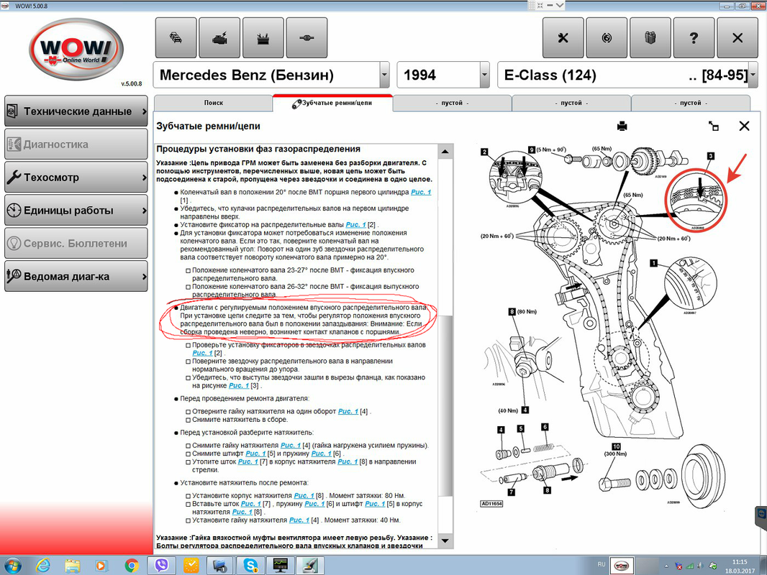The height and width of the screenshot is (575, 767).
Task: Open yellow checkmark app in taskbar
Action: click(191, 565)
